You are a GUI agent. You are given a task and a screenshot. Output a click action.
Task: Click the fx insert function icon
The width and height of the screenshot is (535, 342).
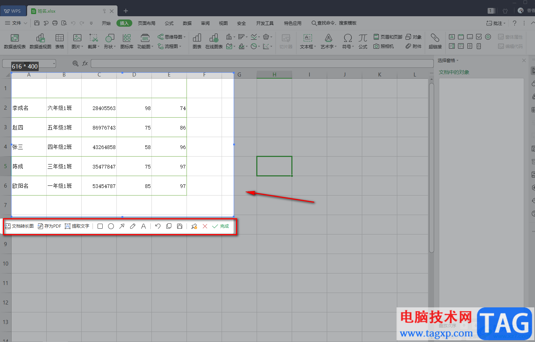[x=85, y=63]
